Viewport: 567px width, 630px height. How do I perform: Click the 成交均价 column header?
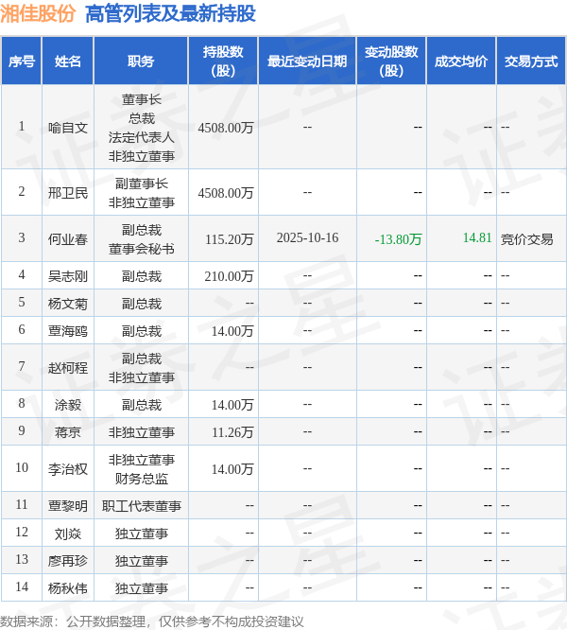pos(460,61)
